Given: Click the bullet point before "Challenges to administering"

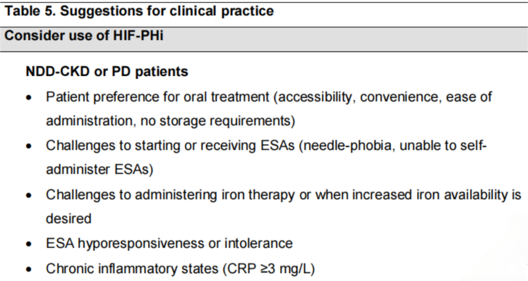Looking at the screenshot, I should [x=29, y=195].
